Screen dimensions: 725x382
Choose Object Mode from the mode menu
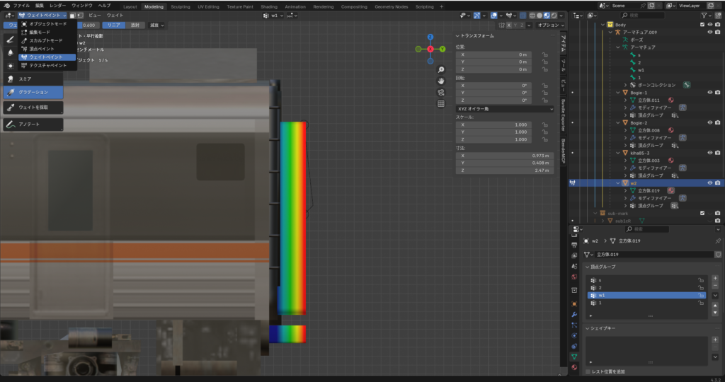(x=47, y=23)
